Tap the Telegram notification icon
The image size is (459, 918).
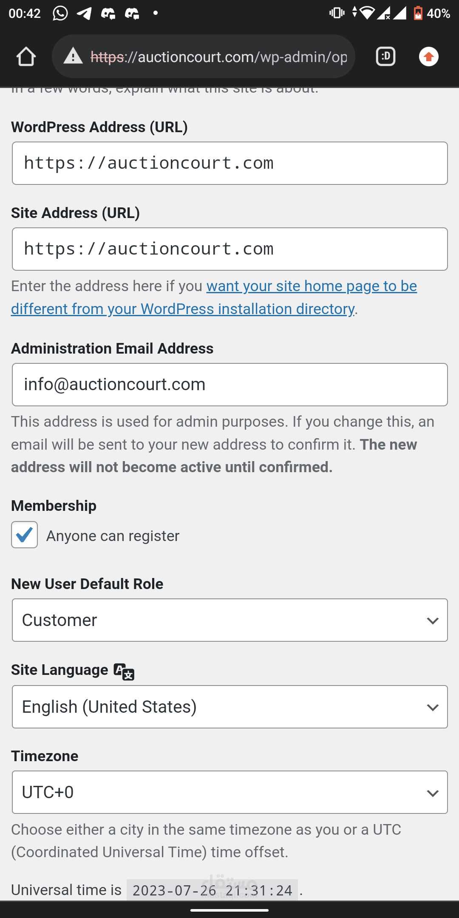[84, 13]
